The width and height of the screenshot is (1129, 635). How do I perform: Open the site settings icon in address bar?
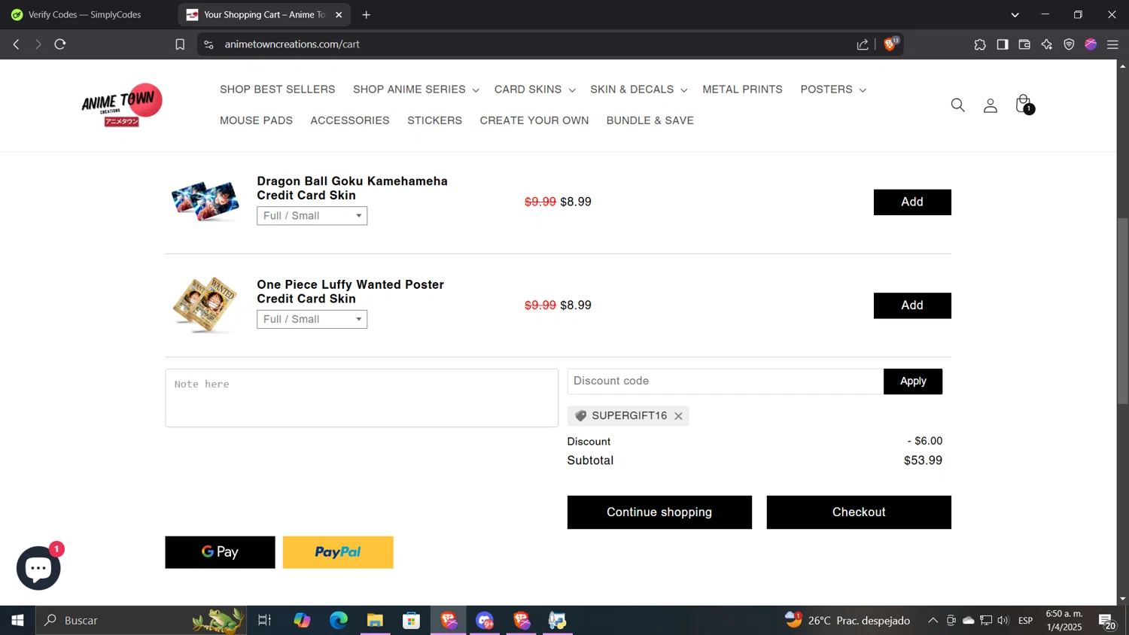(208, 44)
